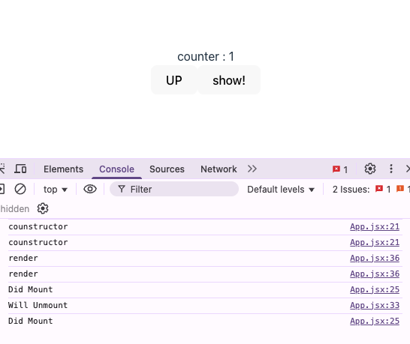Image resolution: width=410 pixels, height=344 pixels.
Task: Open console settings gear next to hidden
Action: tap(43, 208)
